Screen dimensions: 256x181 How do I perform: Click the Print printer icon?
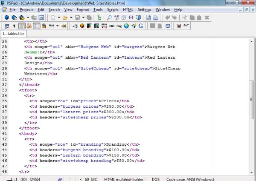pos(156,17)
